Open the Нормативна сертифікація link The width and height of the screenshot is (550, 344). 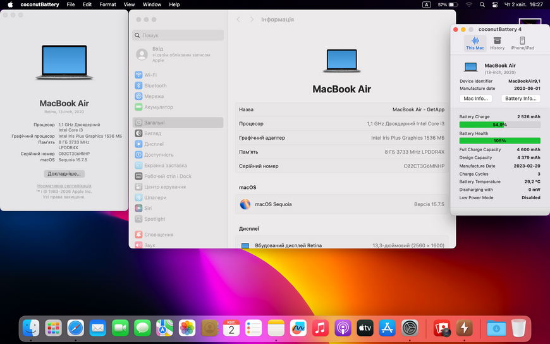tap(64, 186)
